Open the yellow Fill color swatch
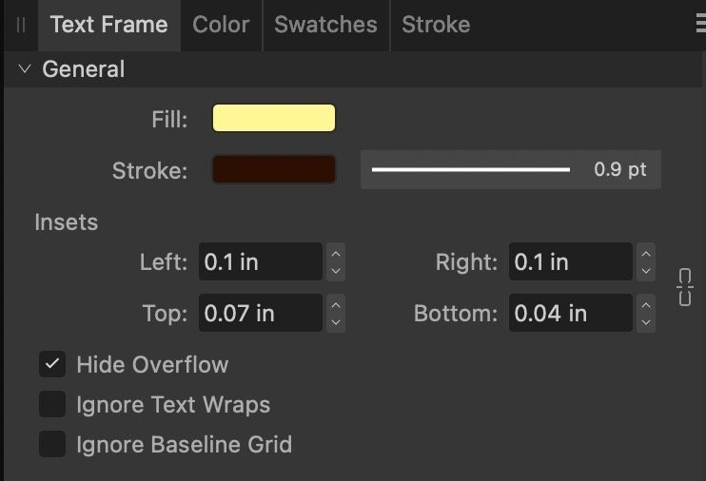 pos(274,119)
